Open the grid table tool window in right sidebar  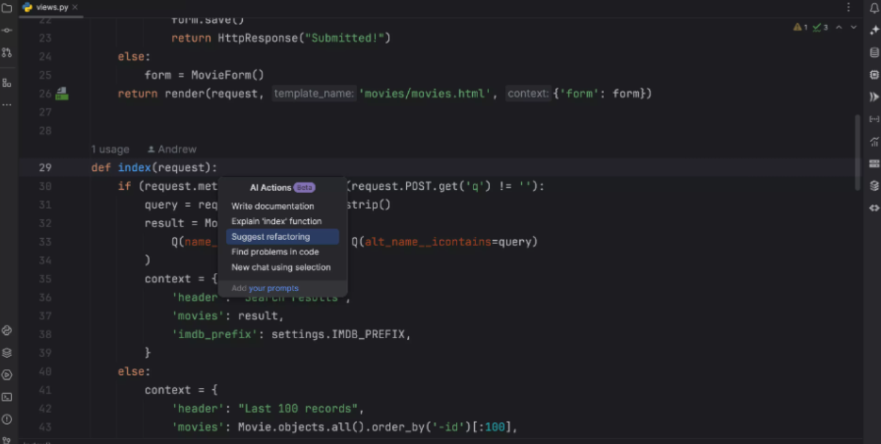[874, 163]
